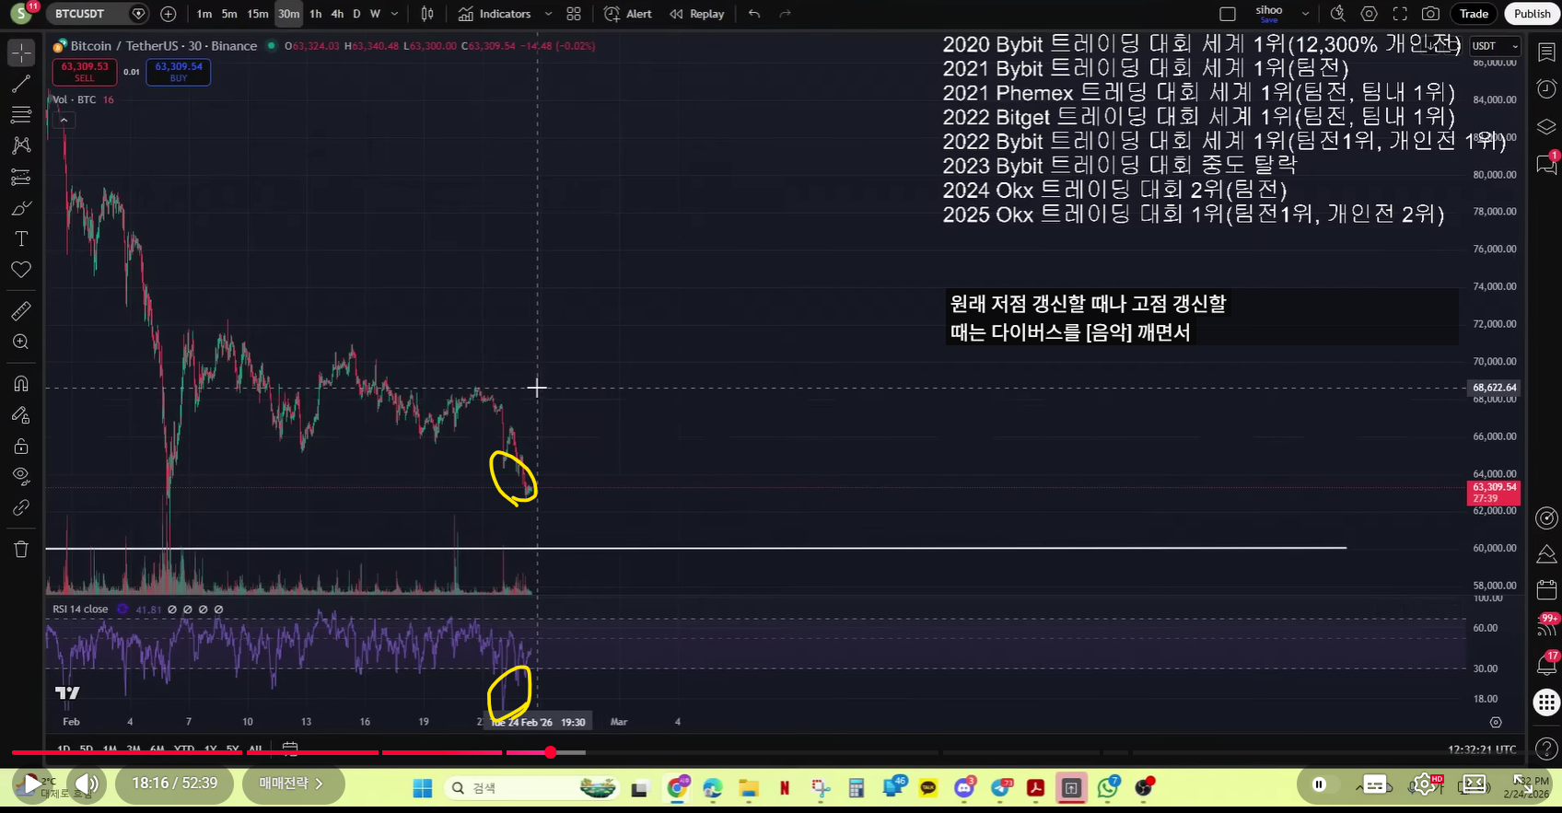Screen dimensions: 1562x813
Task: Select the zoom in magnifier tool
Action: pyautogui.click(x=21, y=342)
